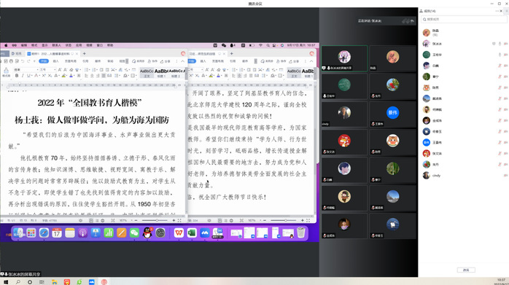Open Pages from the dock
Image resolution: width=509 pixels, height=285 pixels.
[x=121, y=233]
